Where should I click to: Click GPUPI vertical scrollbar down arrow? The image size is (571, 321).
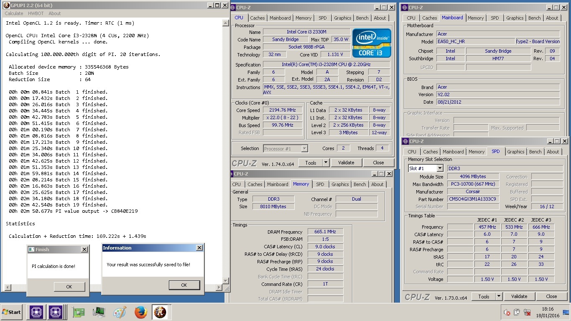pos(226,280)
